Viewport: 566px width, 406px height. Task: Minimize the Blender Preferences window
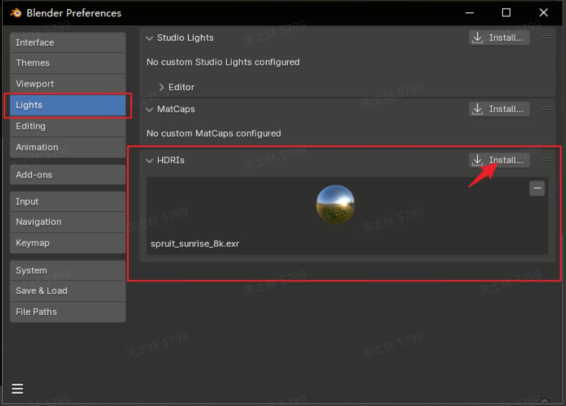470,13
